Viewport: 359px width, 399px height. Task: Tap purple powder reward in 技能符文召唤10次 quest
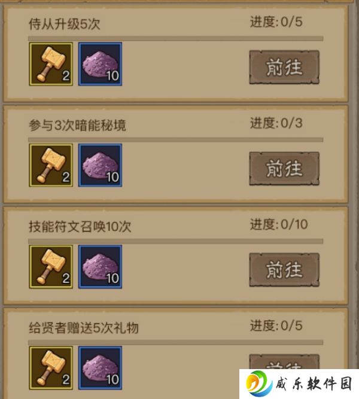(x=100, y=267)
